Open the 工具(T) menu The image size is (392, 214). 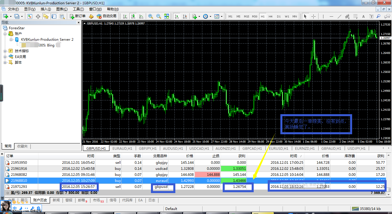pos(78,9)
